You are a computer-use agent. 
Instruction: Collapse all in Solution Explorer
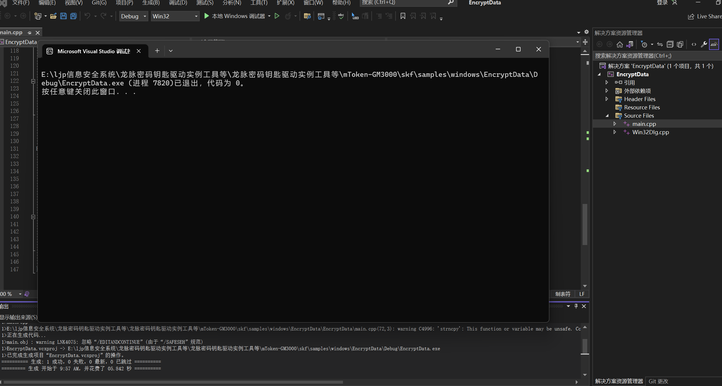[670, 44]
